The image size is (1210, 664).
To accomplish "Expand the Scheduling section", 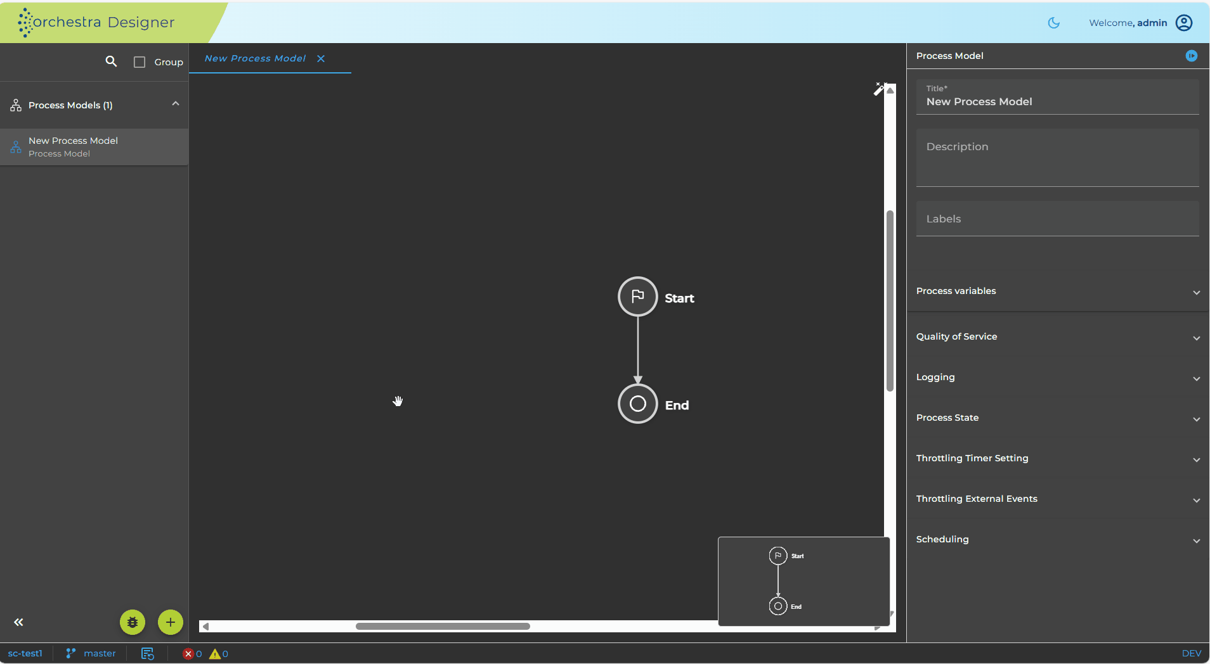I will pos(1058,539).
